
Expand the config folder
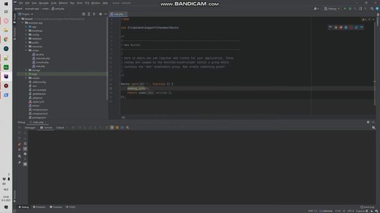26,35
